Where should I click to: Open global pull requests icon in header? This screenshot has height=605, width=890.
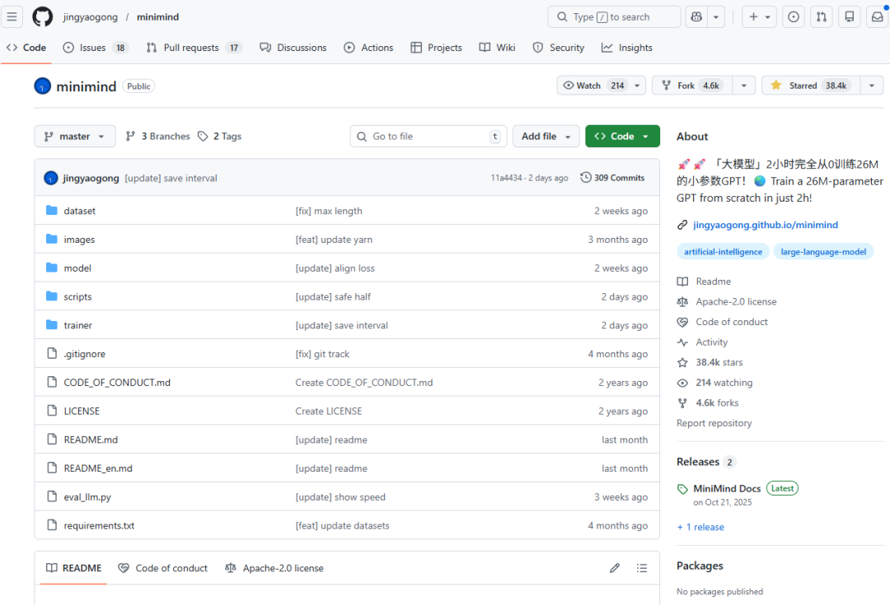(822, 17)
